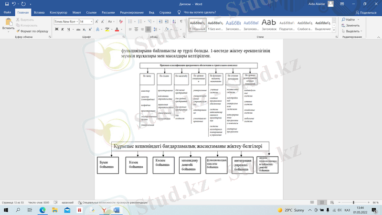Image resolution: width=382 pixels, height=215 pixels.
Task: Center the text
Action: point(136,29)
